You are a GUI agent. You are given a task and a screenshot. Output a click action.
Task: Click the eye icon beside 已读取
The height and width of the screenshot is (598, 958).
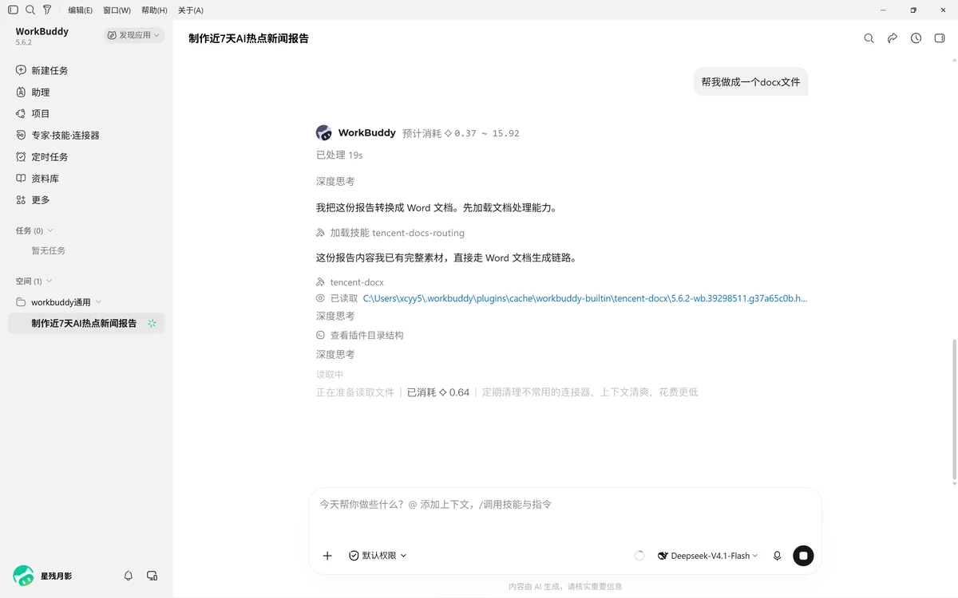pos(321,298)
